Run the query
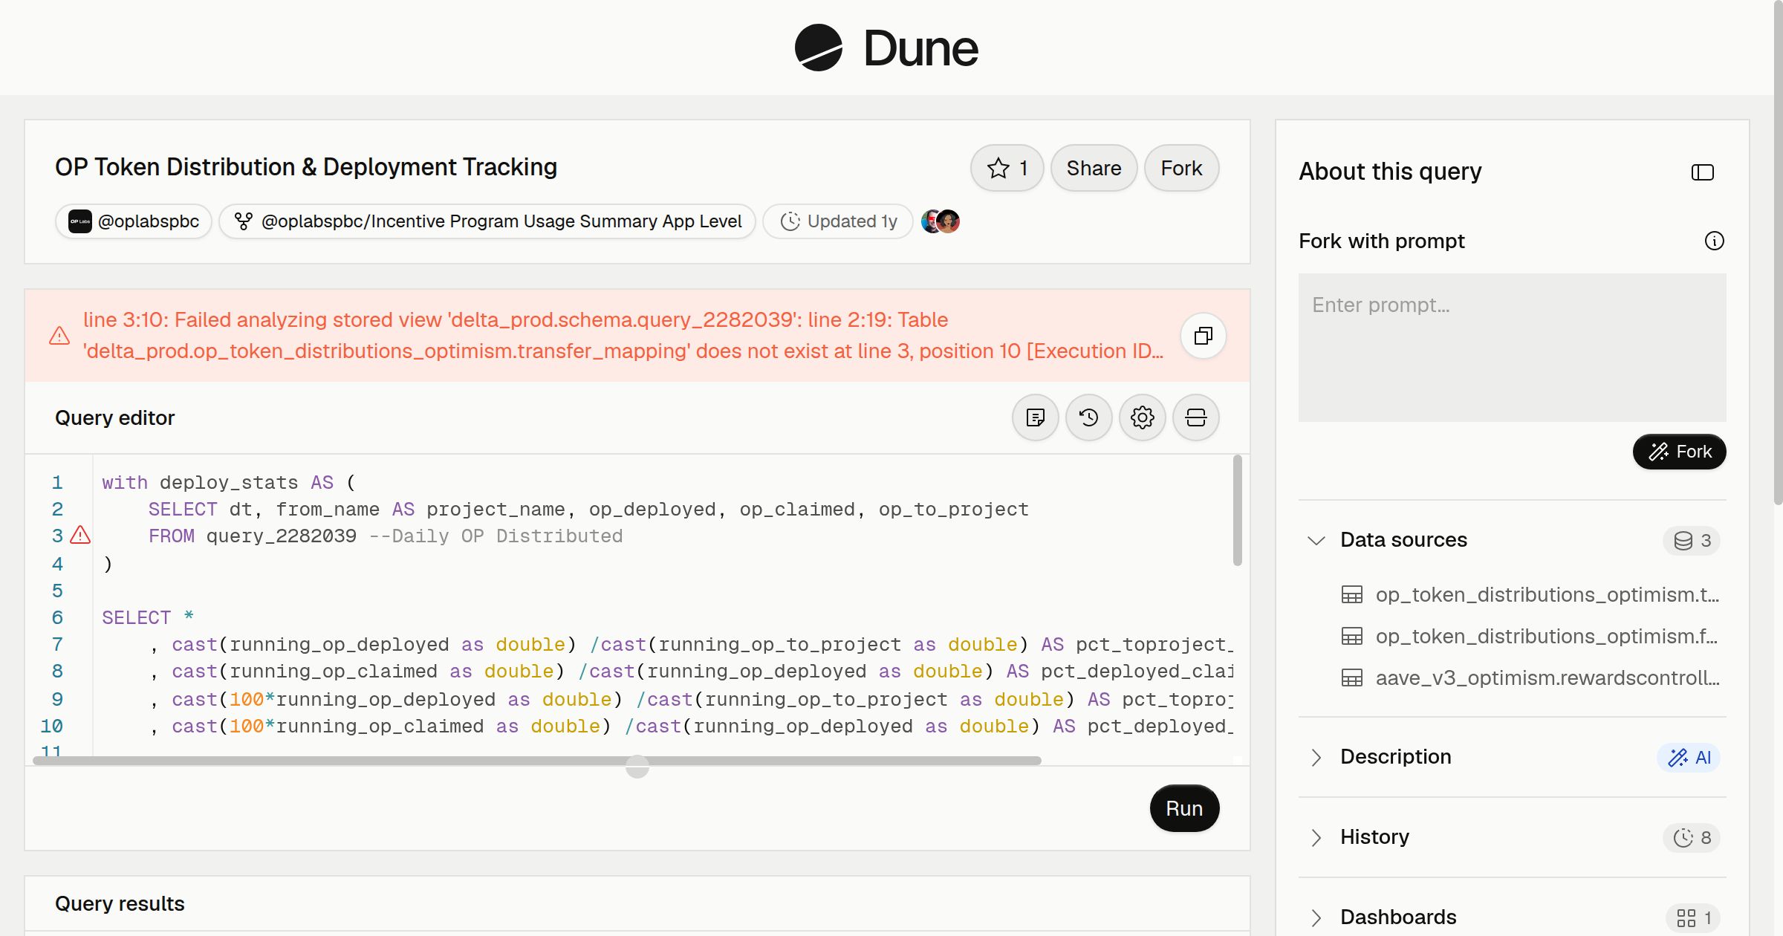The height and width of the screenshot is (936, 1783). click(1184, 808)
